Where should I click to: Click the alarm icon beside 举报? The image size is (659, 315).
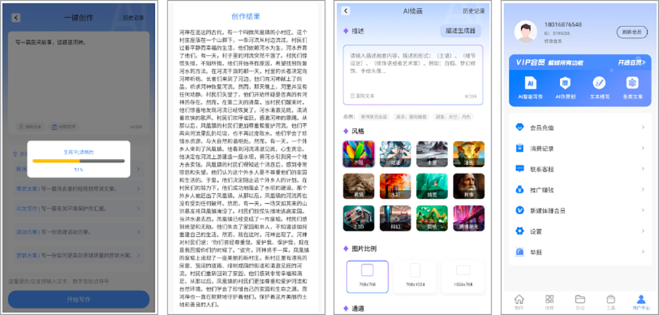tap(519, 252)
